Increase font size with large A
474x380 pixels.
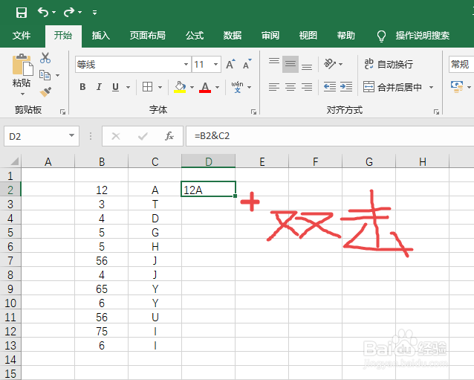tap(230, 64)
